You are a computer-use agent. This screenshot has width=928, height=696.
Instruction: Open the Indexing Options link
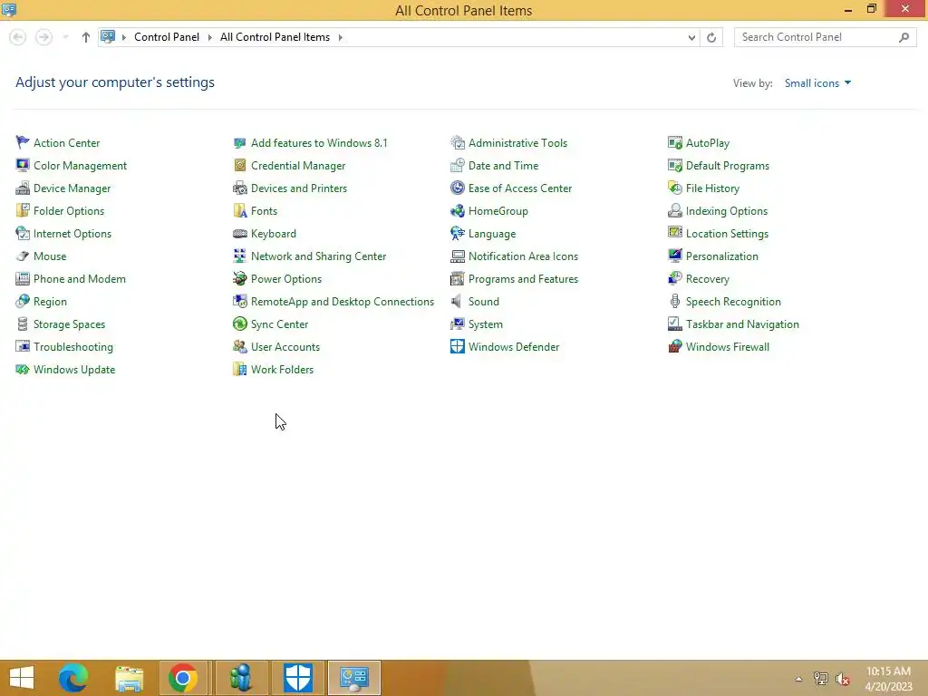coord(726,210)
